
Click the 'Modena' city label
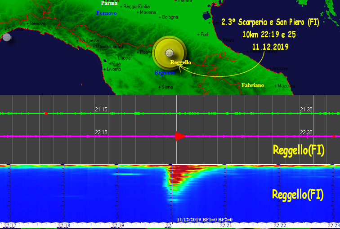(x=148, y=12)
